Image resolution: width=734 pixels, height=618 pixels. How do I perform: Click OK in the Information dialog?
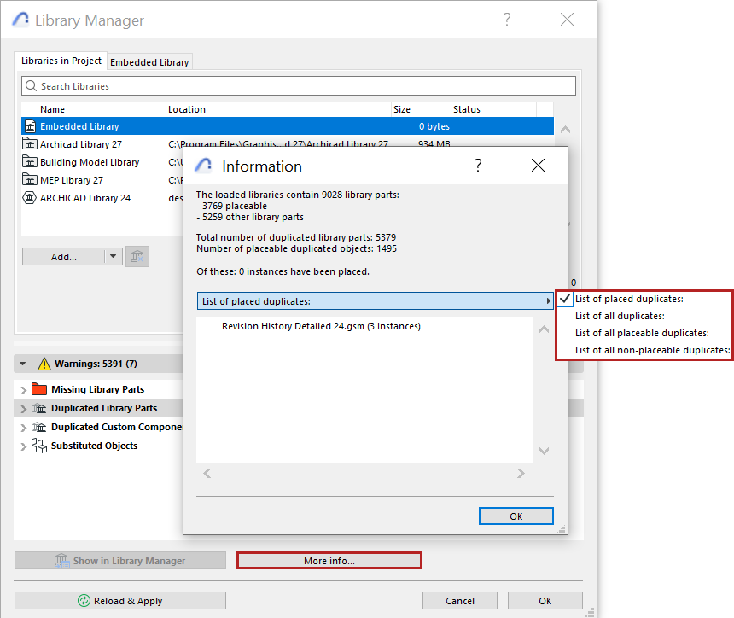tap(516, 516)
